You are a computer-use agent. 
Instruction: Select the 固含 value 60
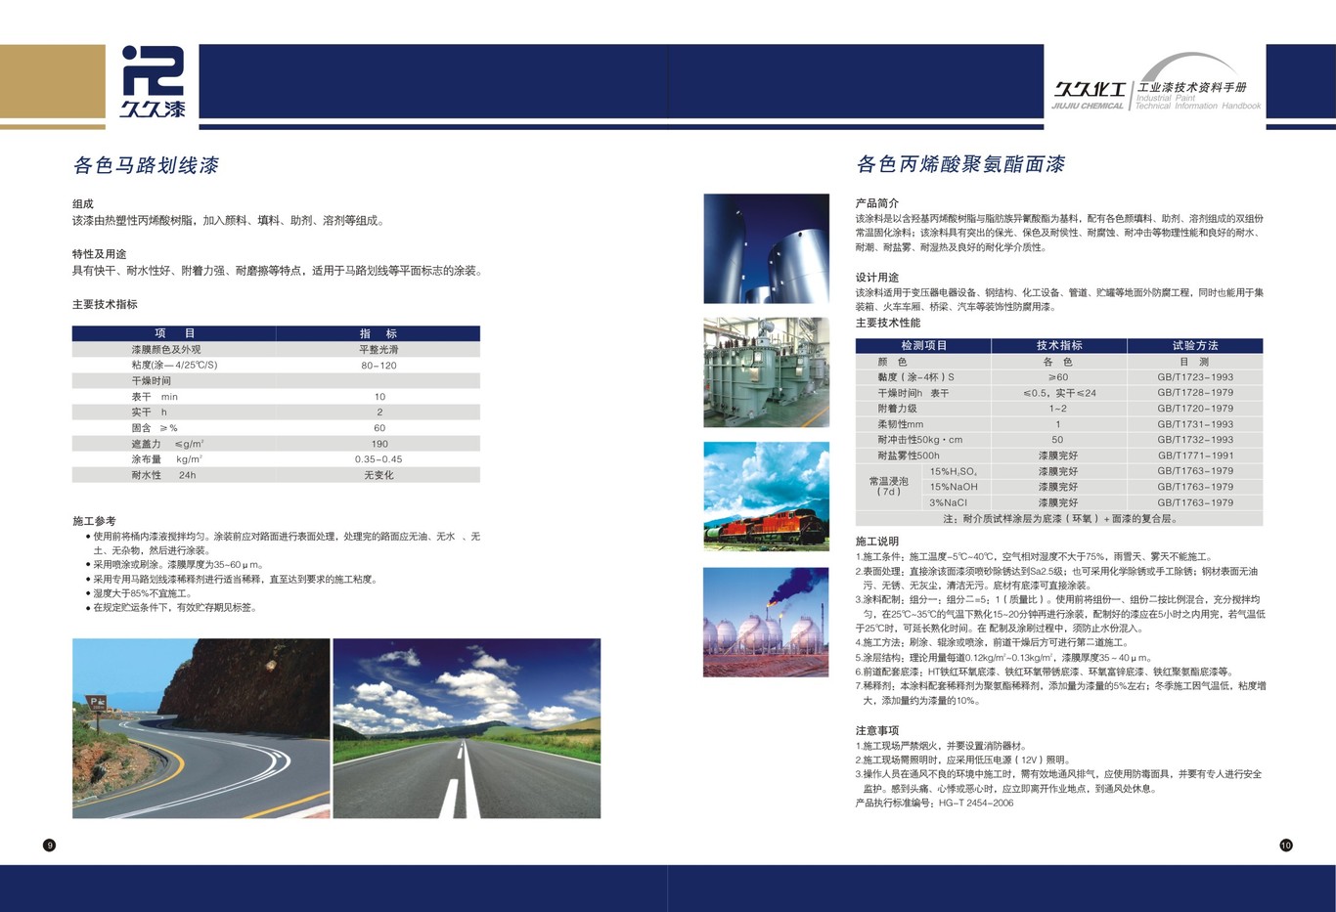point(379,428)
